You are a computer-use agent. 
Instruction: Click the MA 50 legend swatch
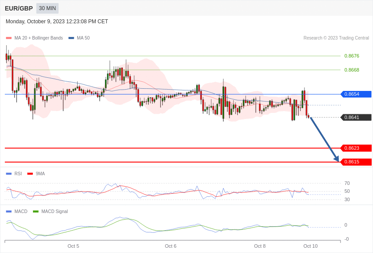(x=71, y=38)
